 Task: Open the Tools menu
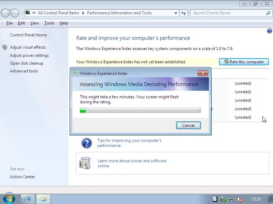point(49,23)
